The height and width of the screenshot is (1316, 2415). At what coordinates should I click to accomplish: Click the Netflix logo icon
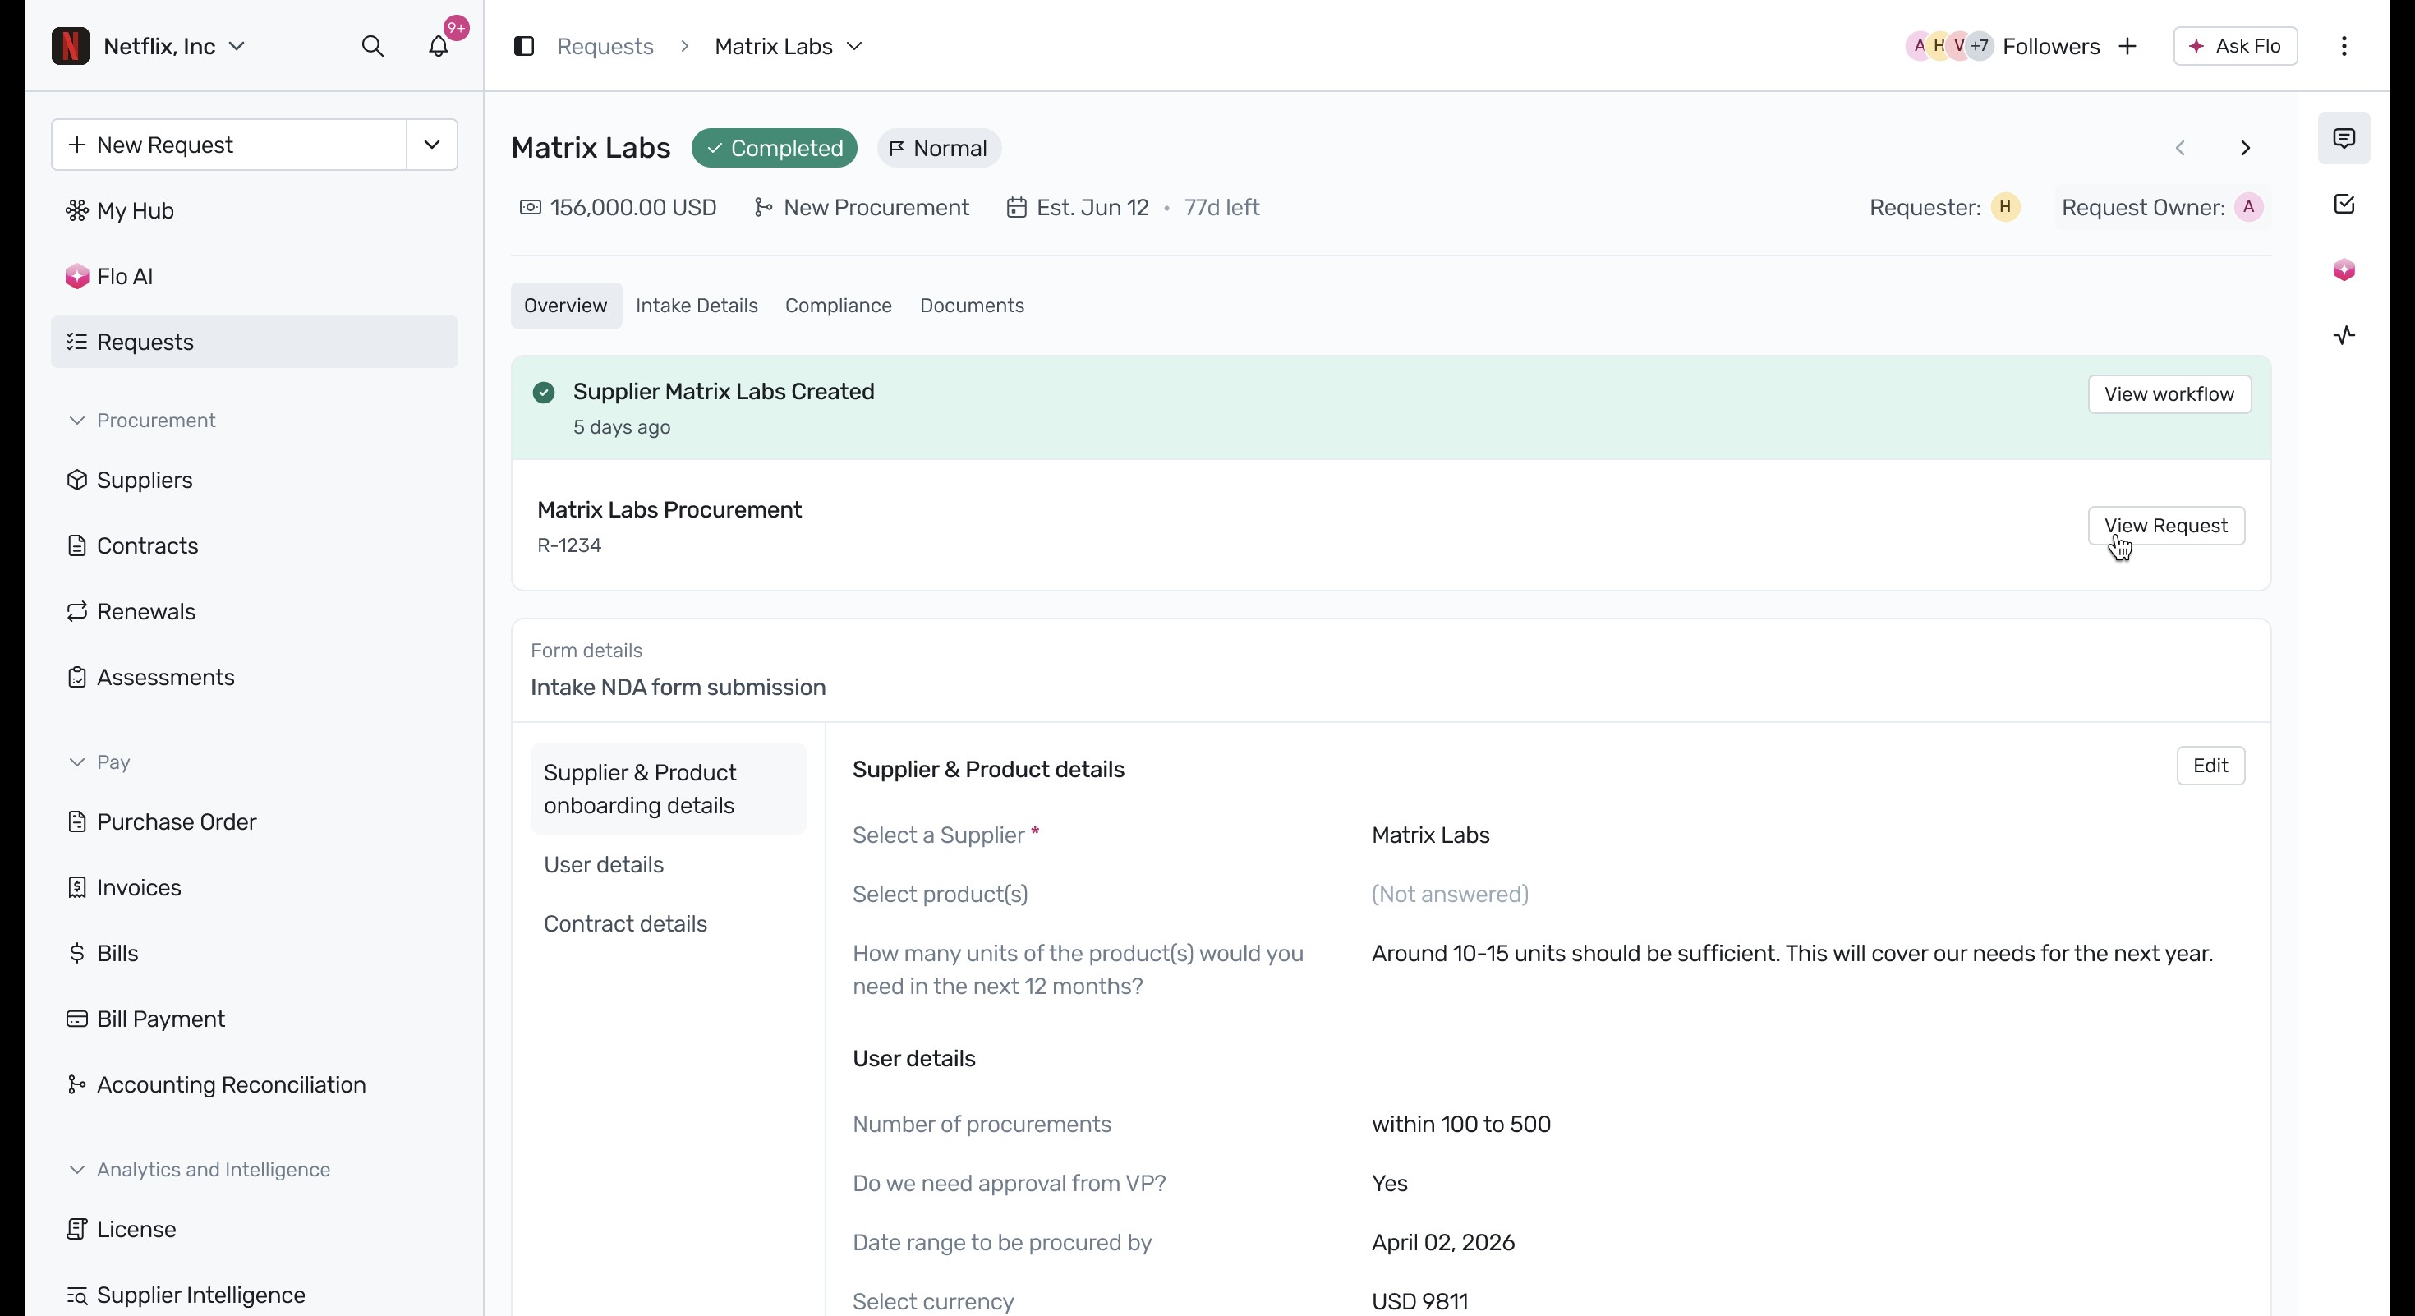click(x=71, y=46)
